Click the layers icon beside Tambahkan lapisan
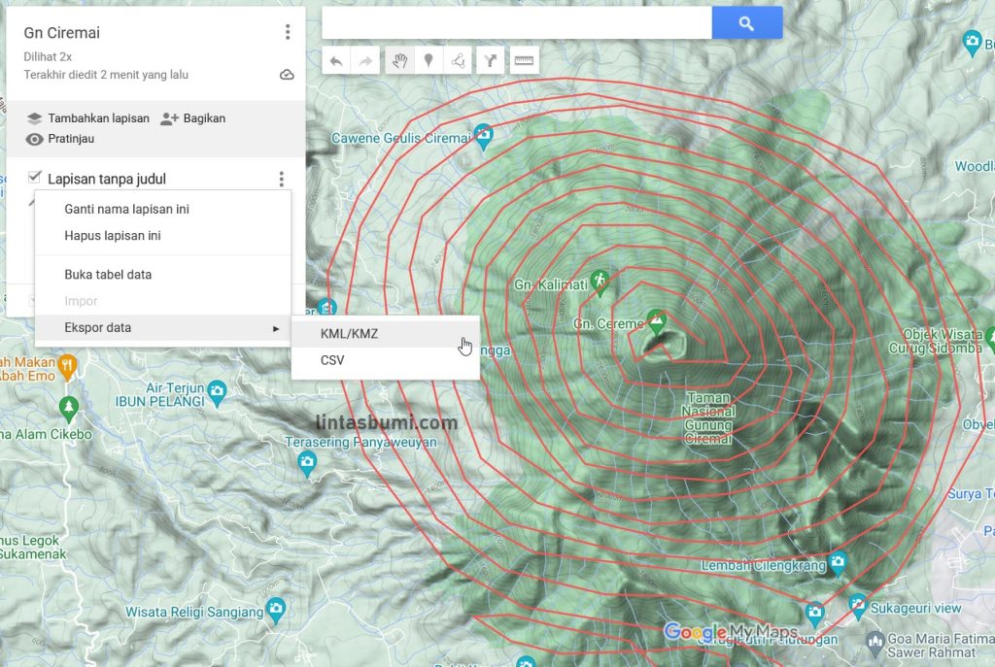The height and width of the screenshot is (667, 995). (34, 118)
